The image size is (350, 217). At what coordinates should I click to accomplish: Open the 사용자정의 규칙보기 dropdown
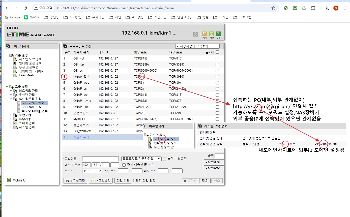197,46
